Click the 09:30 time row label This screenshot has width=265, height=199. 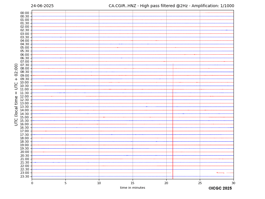[25, 79]
